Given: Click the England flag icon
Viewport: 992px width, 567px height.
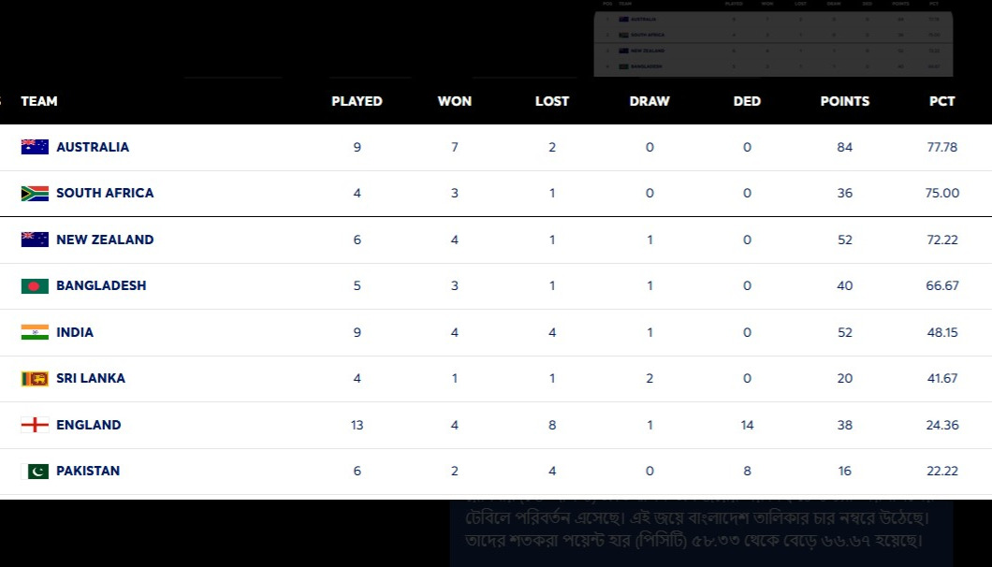Looking at the screenshot, I should click(35, 425).
